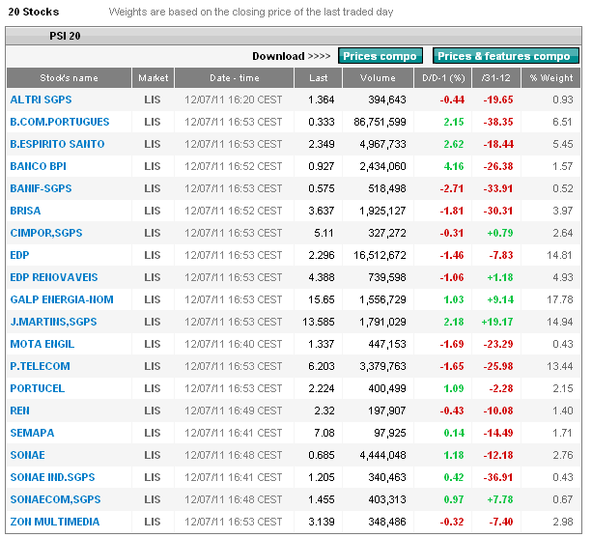
Task: Select ZON MULTIMEDIA's 3.139 last price
Action: 322,522
